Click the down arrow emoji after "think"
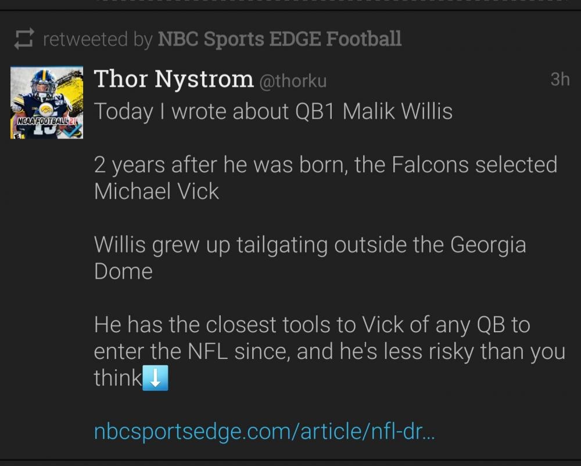The image size is (581, 466). [156, 379]
